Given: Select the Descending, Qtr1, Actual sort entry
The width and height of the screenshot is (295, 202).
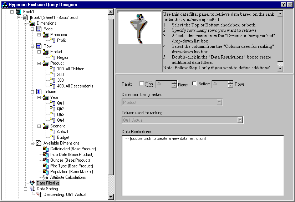Looking at the screenshot, I should pos(65,195).
